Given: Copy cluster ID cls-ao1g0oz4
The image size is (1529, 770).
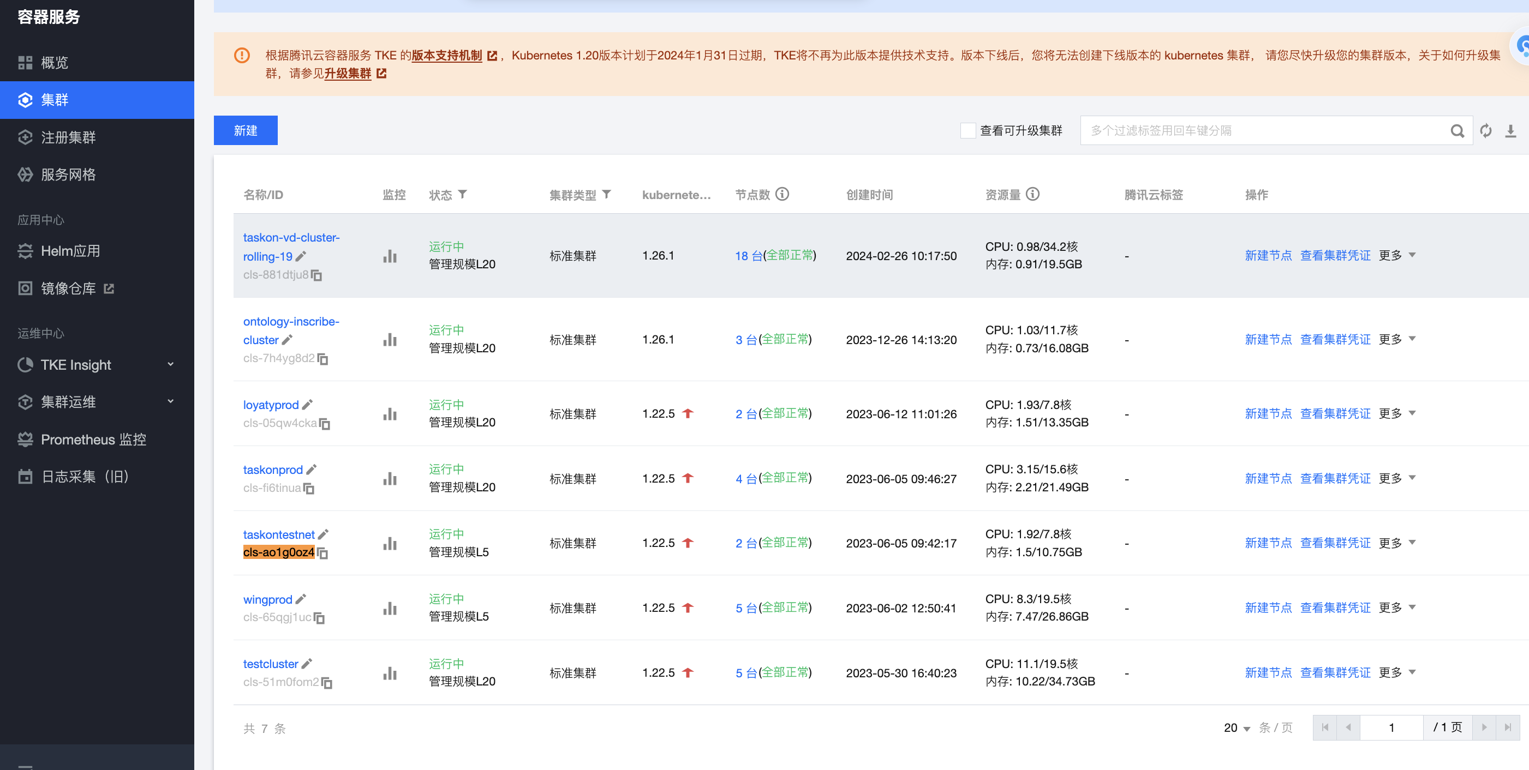Looking at the screenshot, I should point(322,553).
